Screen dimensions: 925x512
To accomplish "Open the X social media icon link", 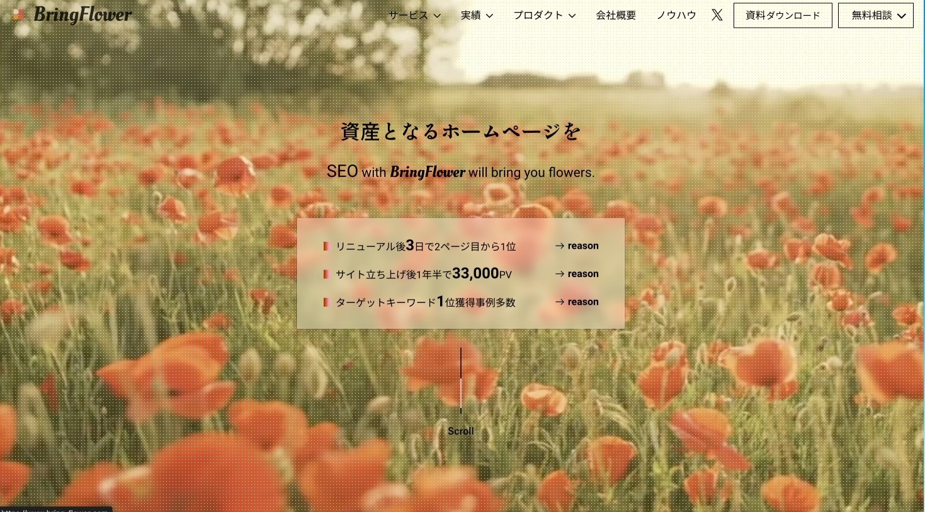I will tap(717, 15).
